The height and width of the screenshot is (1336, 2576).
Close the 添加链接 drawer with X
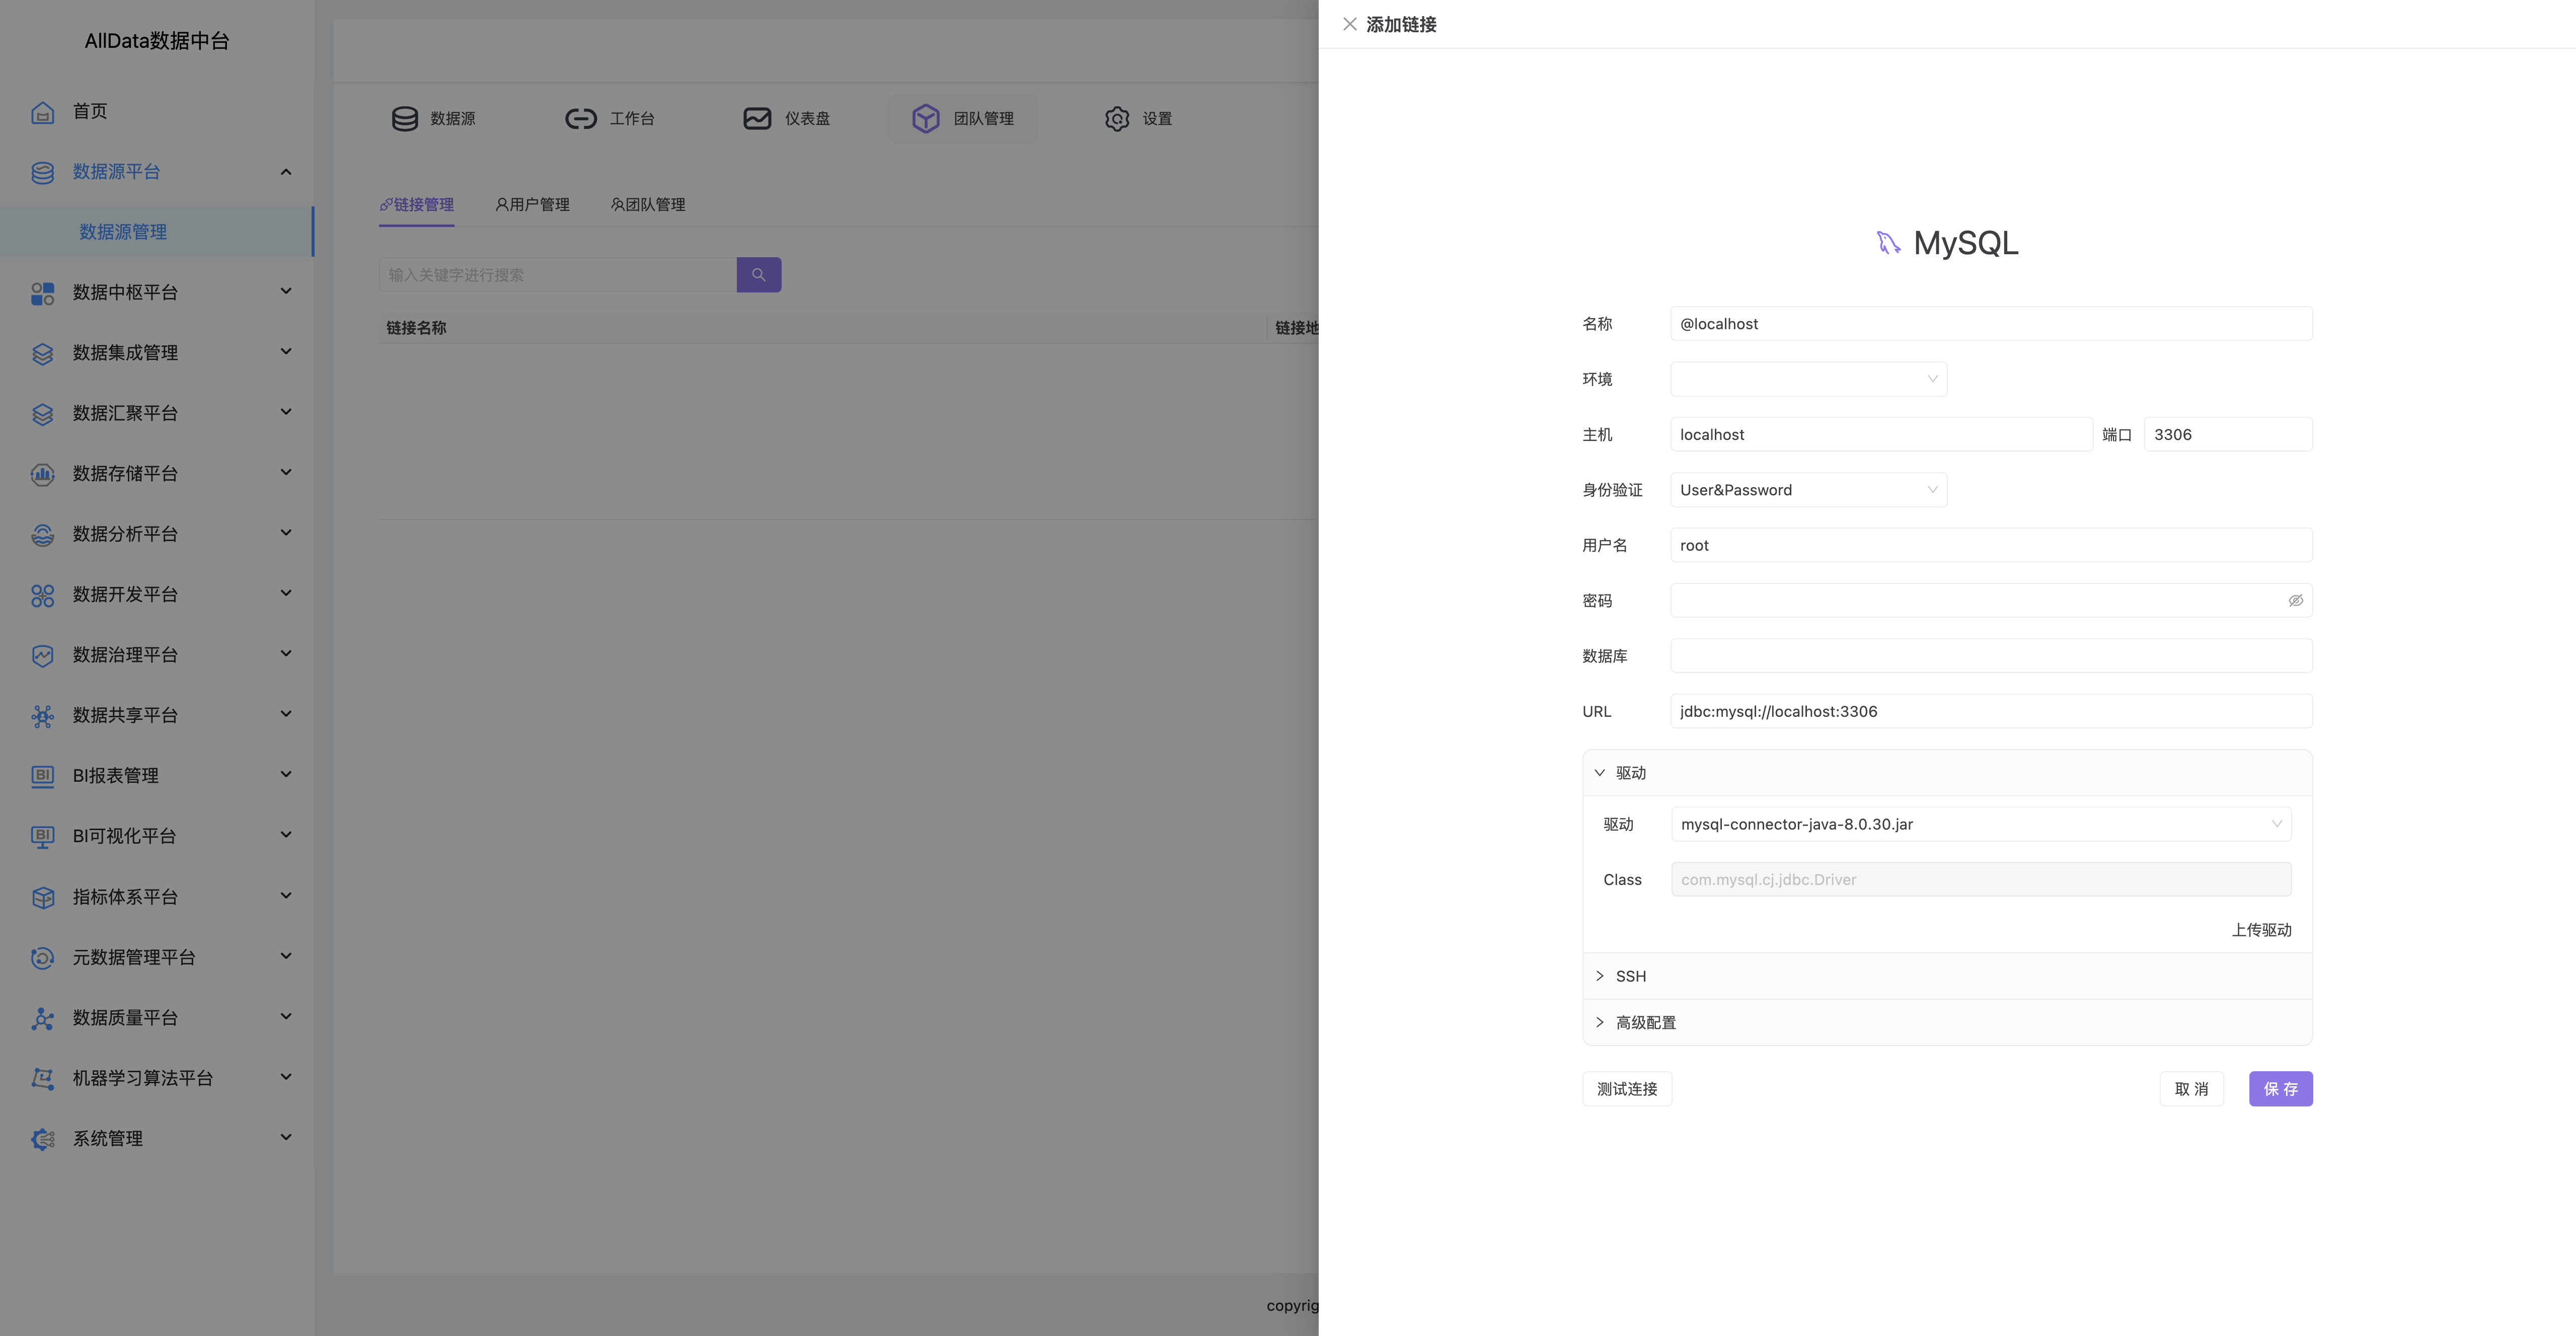[x=1349, y=24]
